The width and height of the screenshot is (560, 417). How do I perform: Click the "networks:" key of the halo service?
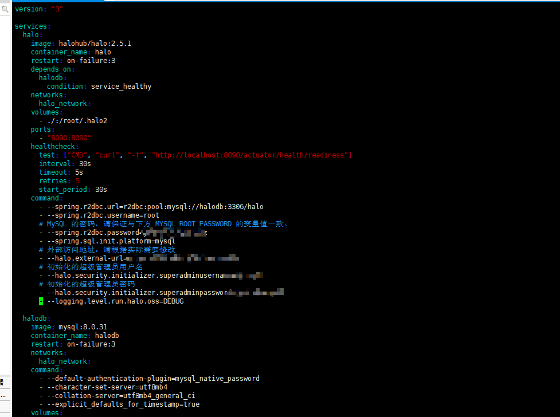(x=49, y=95)
